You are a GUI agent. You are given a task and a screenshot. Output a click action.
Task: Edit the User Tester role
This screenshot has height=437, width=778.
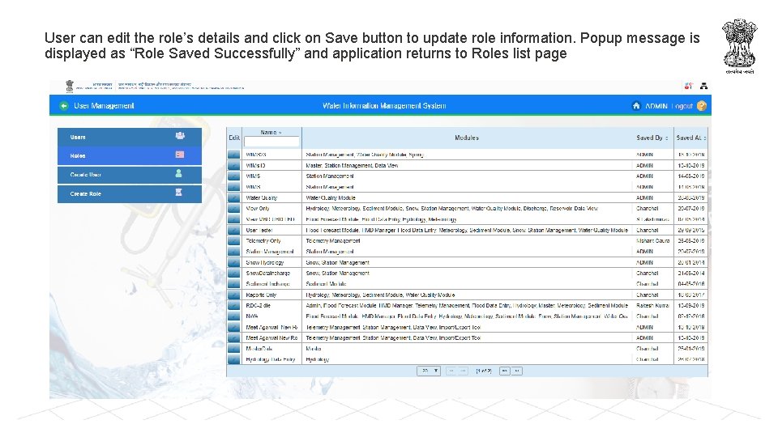[233, 231]
